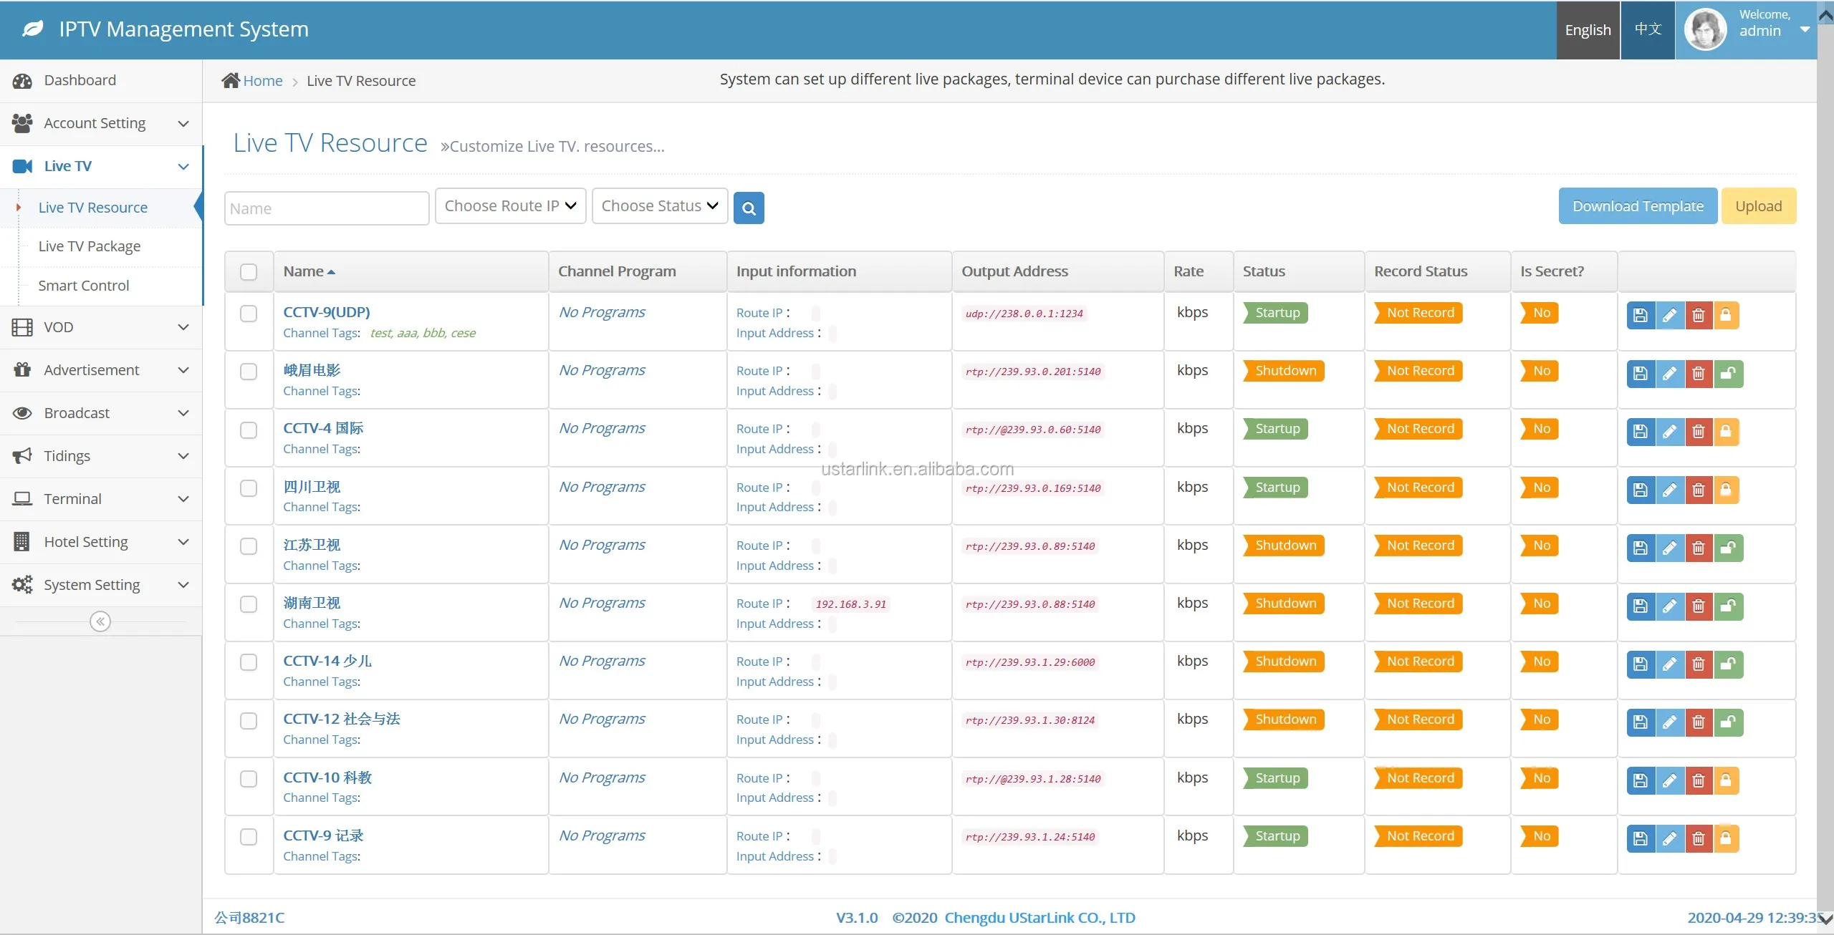Click the edit pencil icon for CCTV-9 记录 row

(1669, 838)
